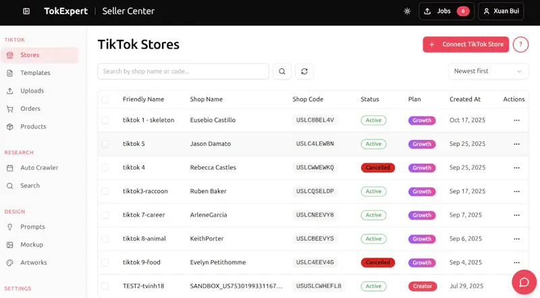Open actions menu for tiktok3-raccoon

[x=516, y=191]
